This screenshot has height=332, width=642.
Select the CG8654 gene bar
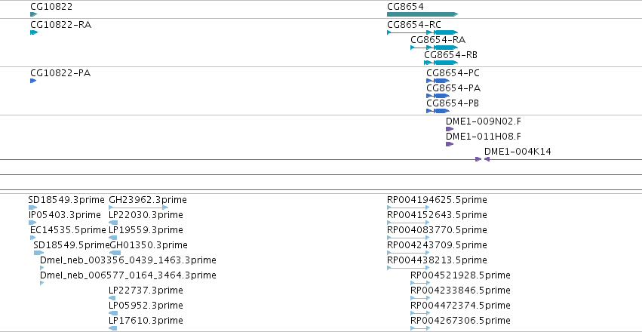[x=422, y=14]
